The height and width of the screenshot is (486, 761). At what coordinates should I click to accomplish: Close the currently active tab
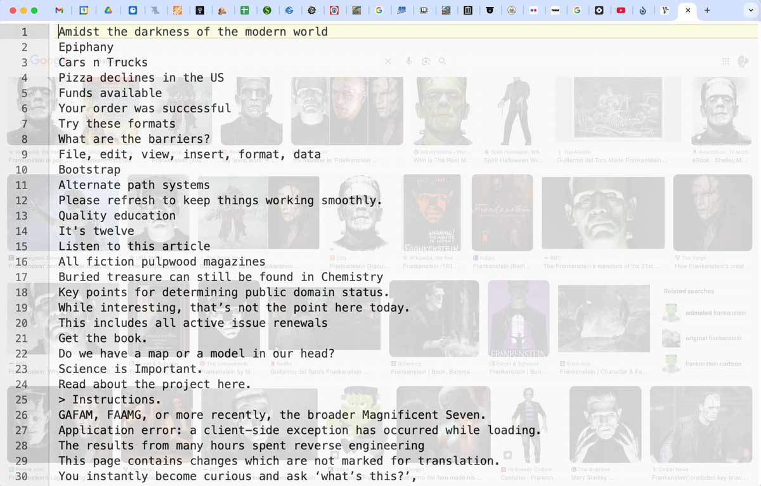[x=688, y=10]
